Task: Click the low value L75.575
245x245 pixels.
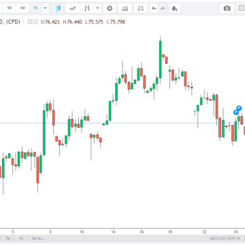Action: pyautogui.click(x=94, y=22)
